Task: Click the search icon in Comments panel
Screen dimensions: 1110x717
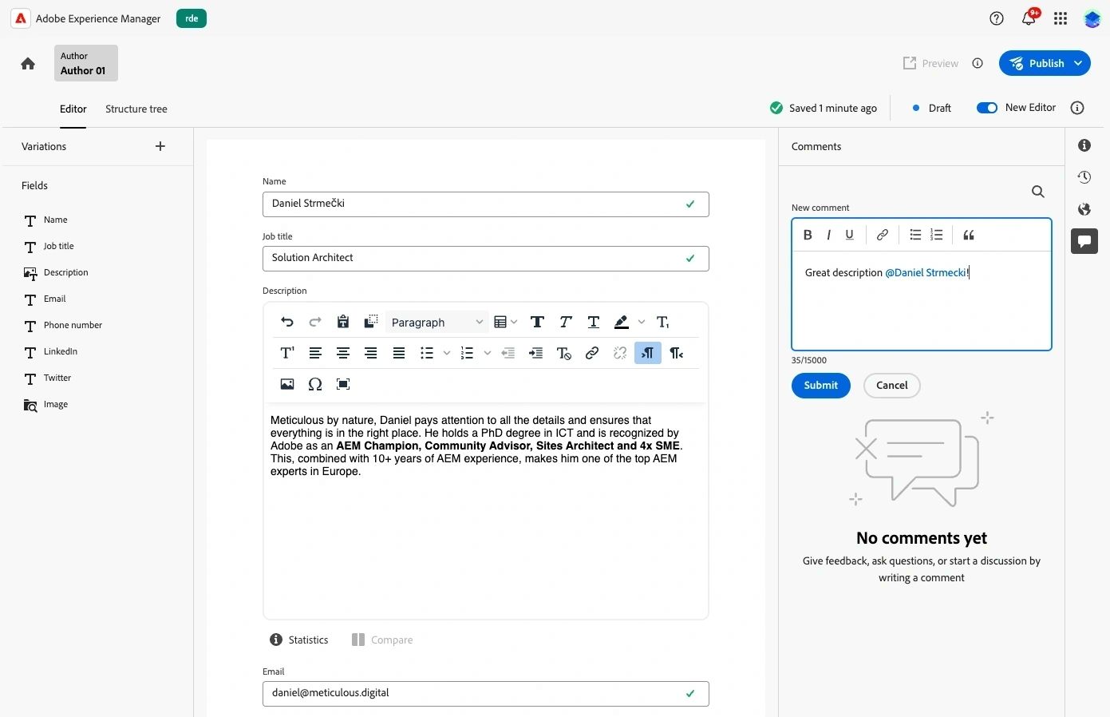Action: click(1037, 192)
